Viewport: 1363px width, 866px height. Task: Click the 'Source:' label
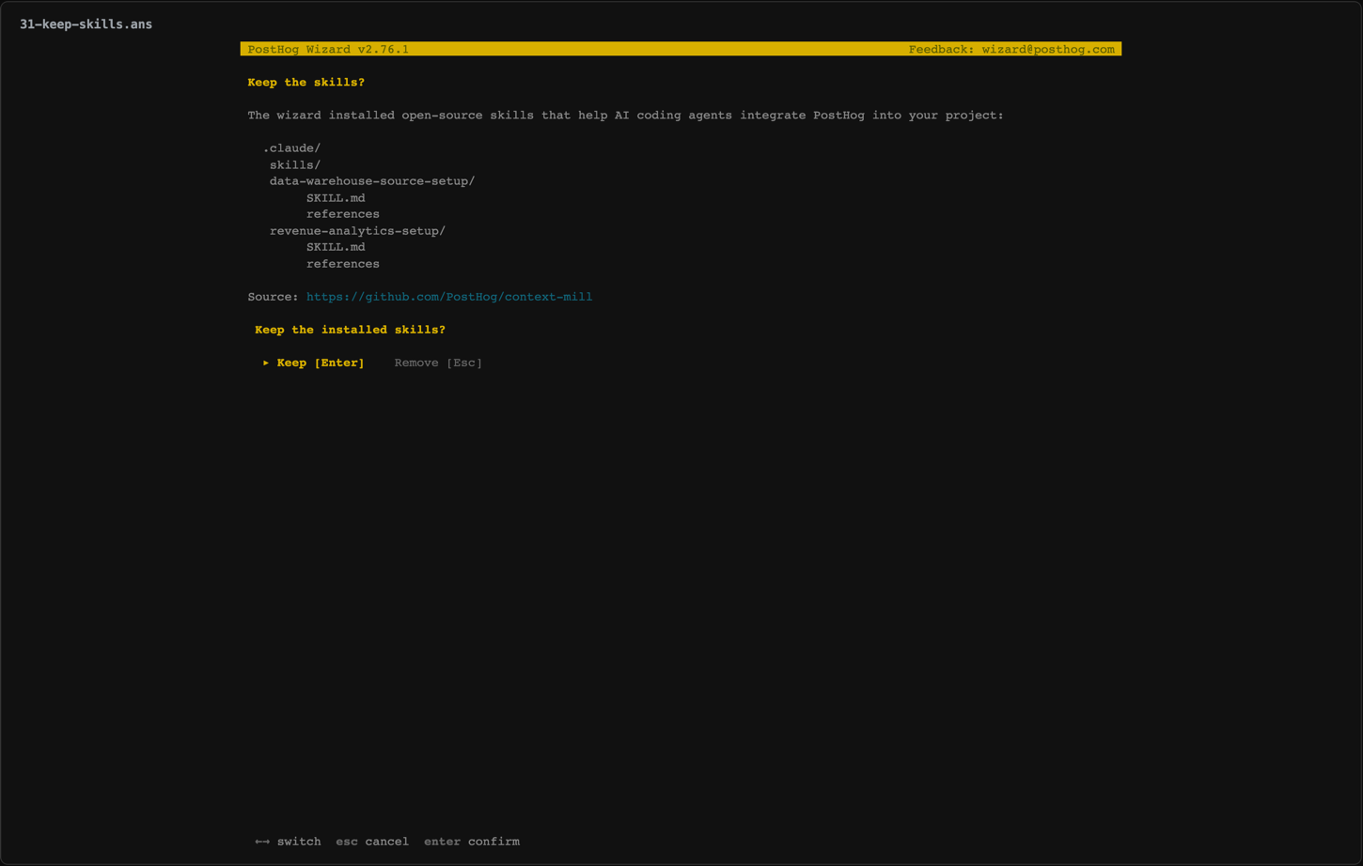click(273, 297)
